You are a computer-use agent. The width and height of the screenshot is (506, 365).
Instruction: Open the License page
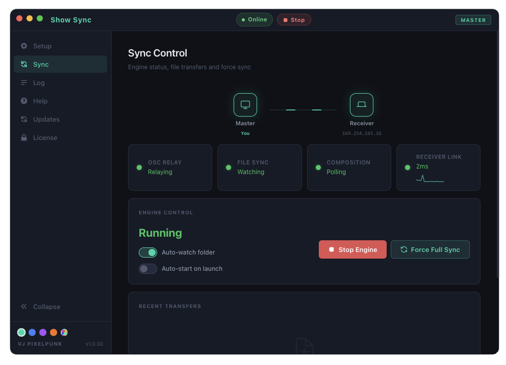click(60, 137)
